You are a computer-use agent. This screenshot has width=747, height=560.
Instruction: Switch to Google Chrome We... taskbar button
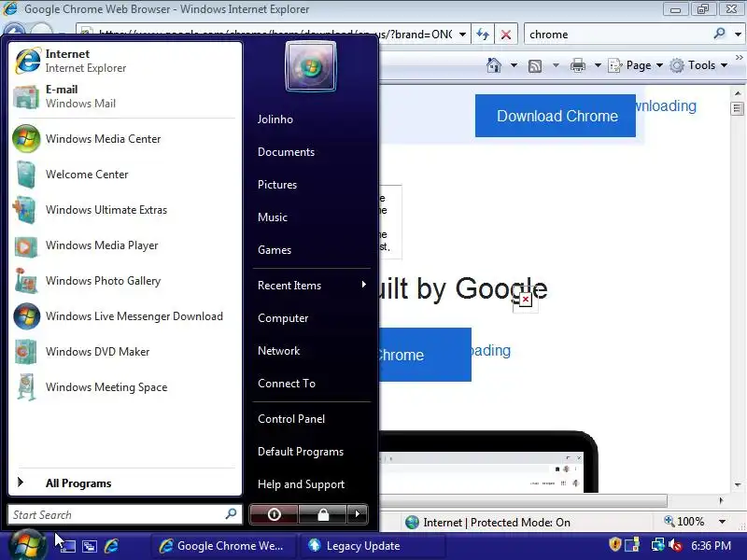223,546
